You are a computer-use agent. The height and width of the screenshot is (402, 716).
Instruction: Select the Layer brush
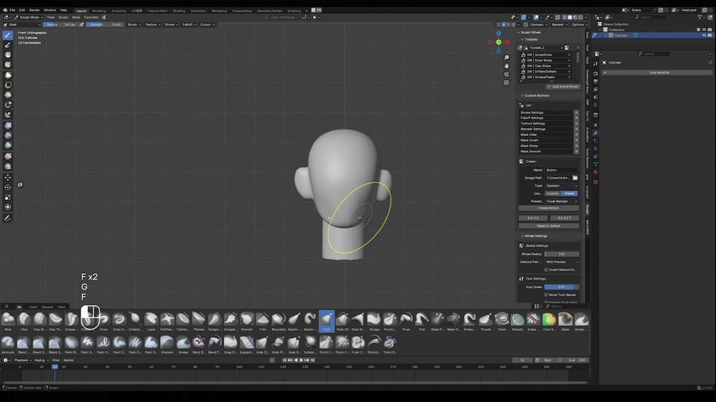point(151,321)
